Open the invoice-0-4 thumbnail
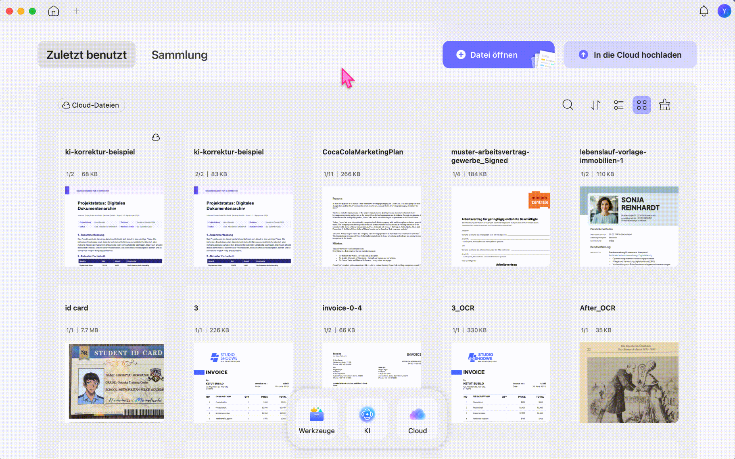 [372, 365]
